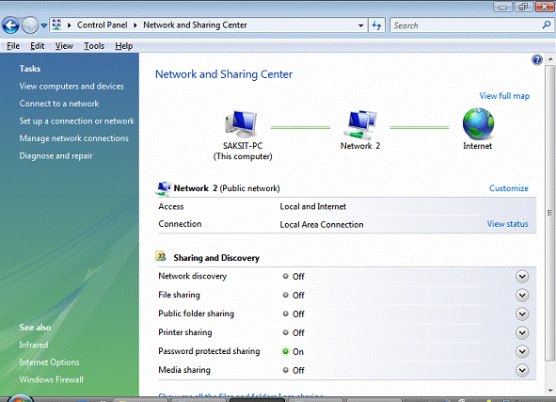Click Customize link for Network 2
The height and width of the screenshot is (402, 556).
pos(509,188)
